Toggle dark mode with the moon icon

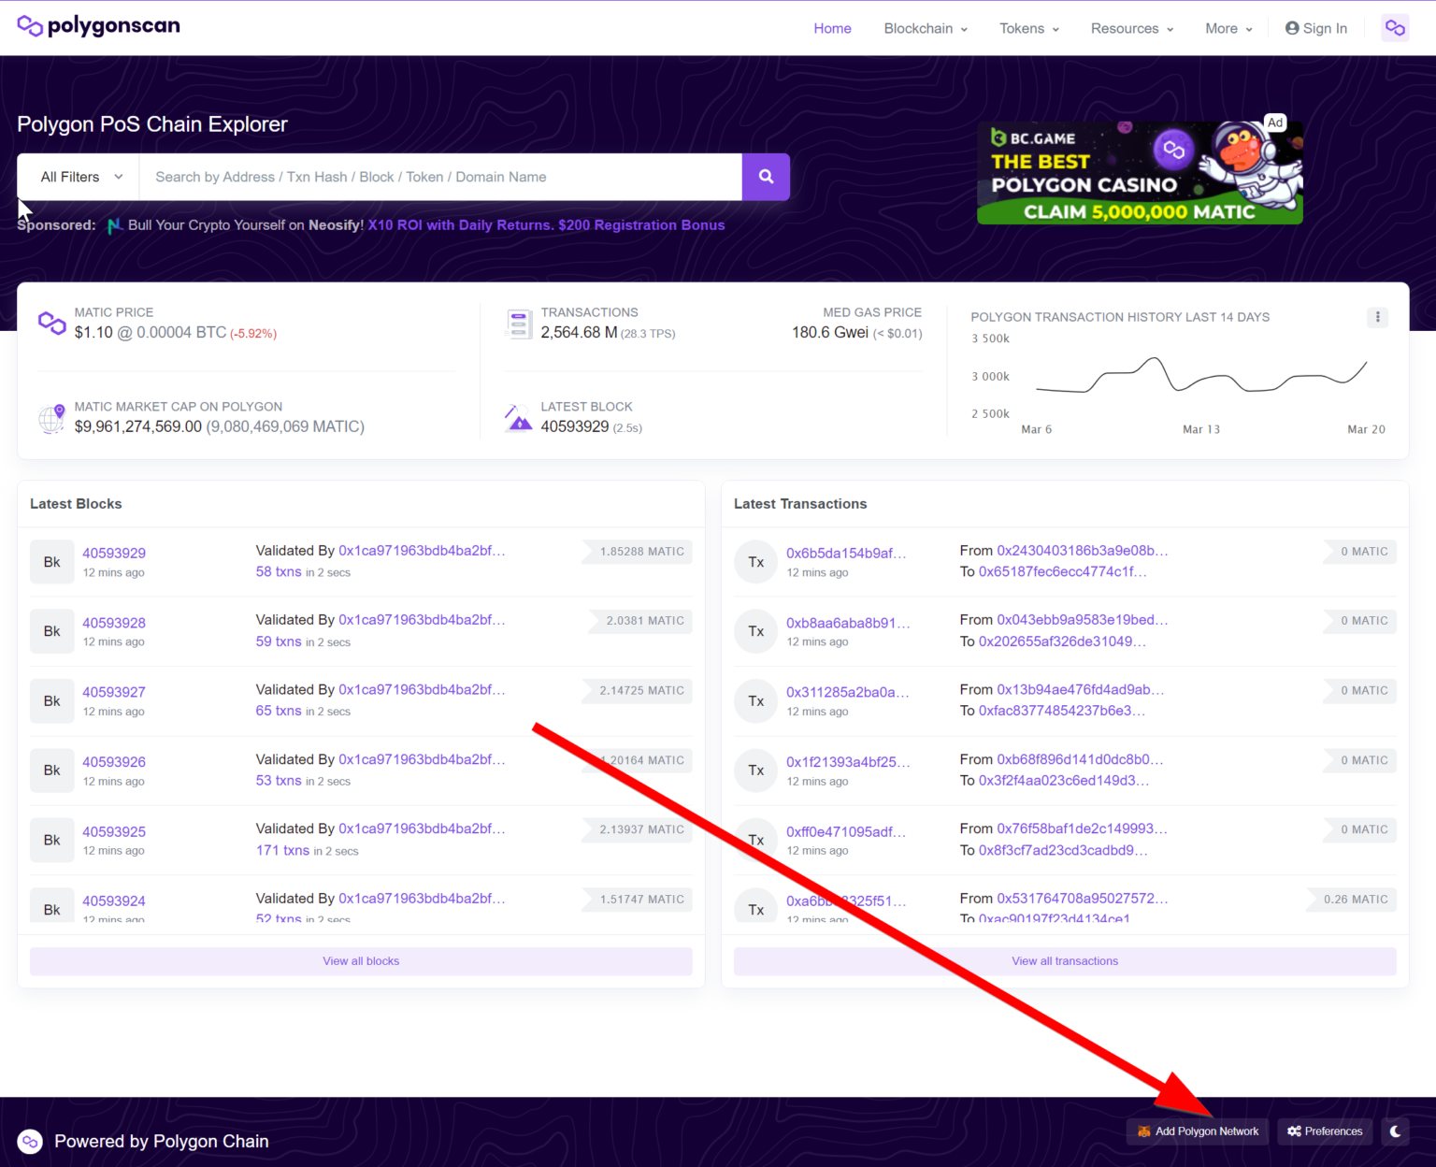click(1395, 1131)
